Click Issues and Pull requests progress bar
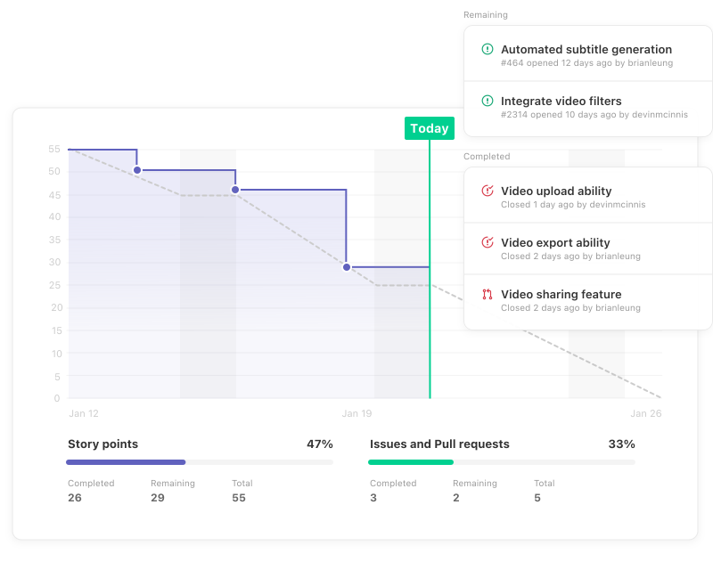713x570 pixels. 501,462
